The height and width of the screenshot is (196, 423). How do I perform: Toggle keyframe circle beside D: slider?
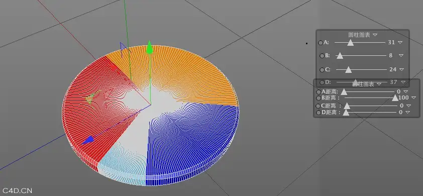click(x=322, y=82)
